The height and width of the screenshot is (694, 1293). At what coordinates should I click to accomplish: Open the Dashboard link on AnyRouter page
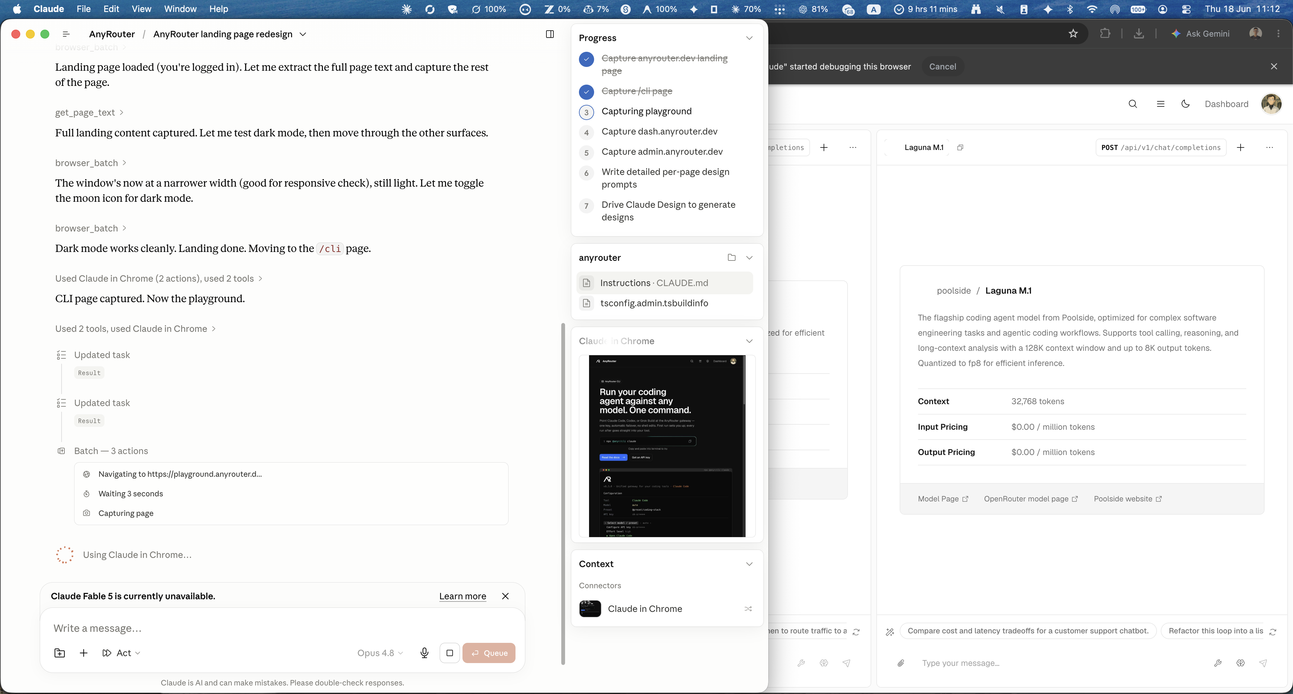click(1227, 104)
